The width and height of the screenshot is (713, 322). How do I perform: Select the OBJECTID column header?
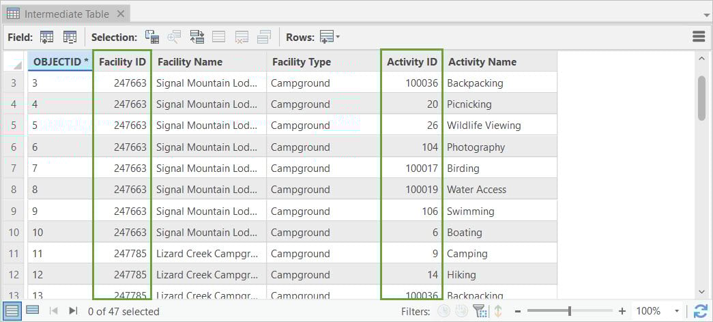coord(60,62)
